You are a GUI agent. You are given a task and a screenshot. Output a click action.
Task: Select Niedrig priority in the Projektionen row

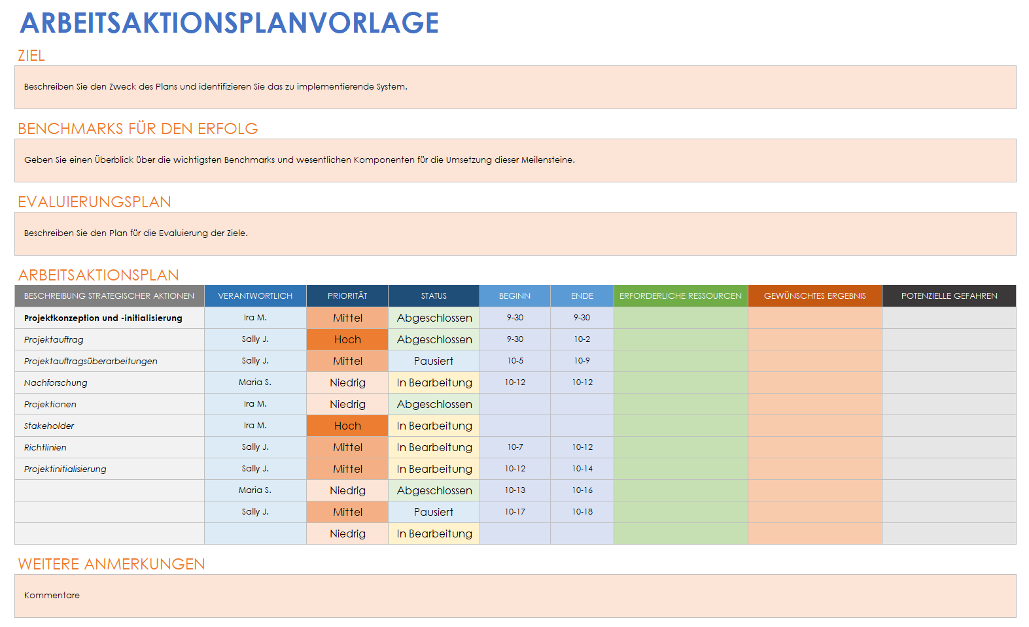pos(347,404)
